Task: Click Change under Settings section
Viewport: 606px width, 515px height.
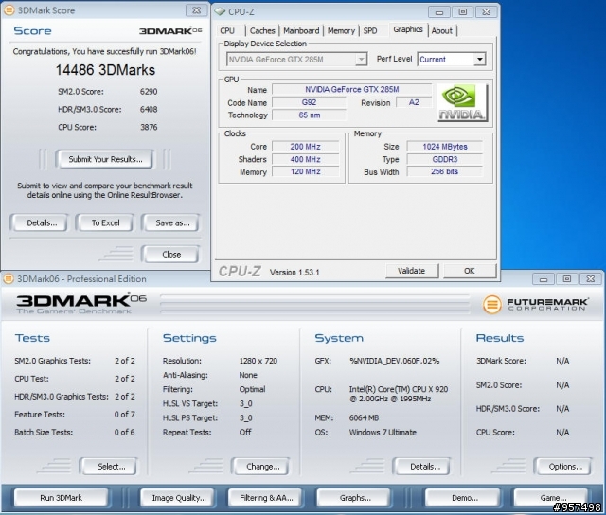Action: (x=262, y=467)
